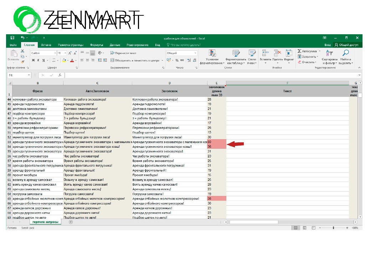365x274 pixels.
Task: Click the decrease decimal icon
Action: pyautogui.click(x=195, y=60)
